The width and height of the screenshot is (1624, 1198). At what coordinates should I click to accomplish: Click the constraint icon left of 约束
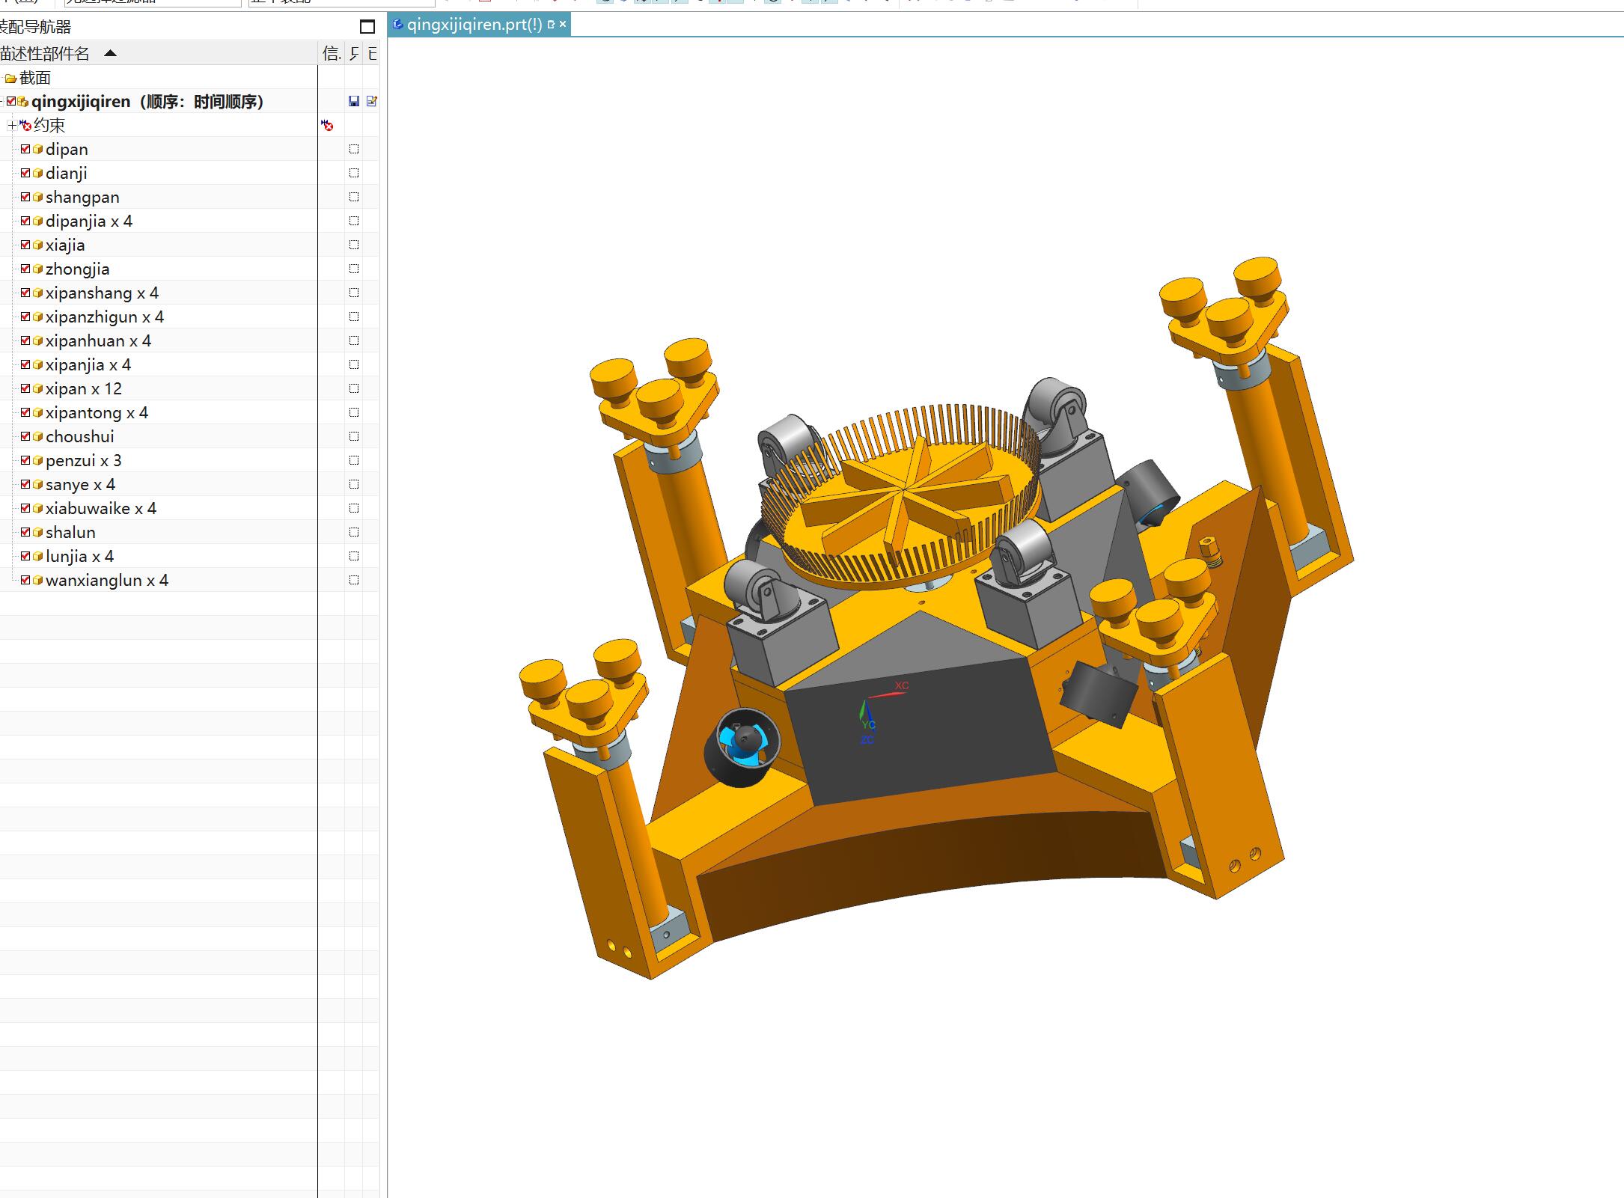[x=26, y=125]
